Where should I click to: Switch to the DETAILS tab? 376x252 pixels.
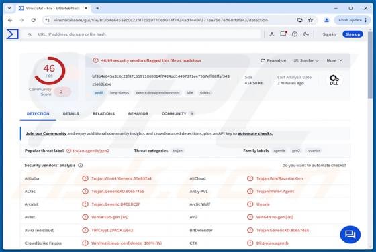pos(71,113)
